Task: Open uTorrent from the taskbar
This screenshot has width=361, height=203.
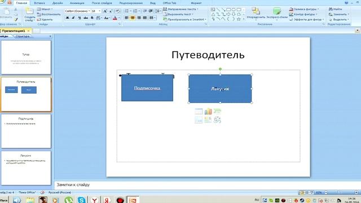Action: 69,200
